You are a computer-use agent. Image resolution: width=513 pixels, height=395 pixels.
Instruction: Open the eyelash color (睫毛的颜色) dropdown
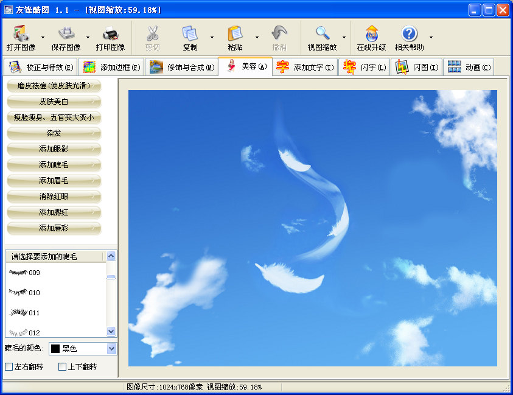point(111,349)
